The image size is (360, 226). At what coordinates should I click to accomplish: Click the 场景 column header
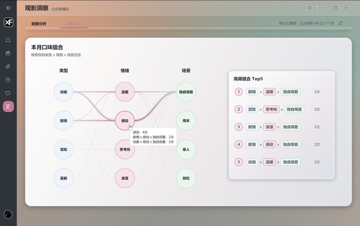[186, 70]
